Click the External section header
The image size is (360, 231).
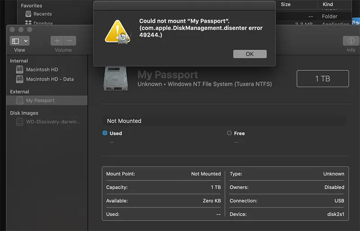tap(19, 92)
